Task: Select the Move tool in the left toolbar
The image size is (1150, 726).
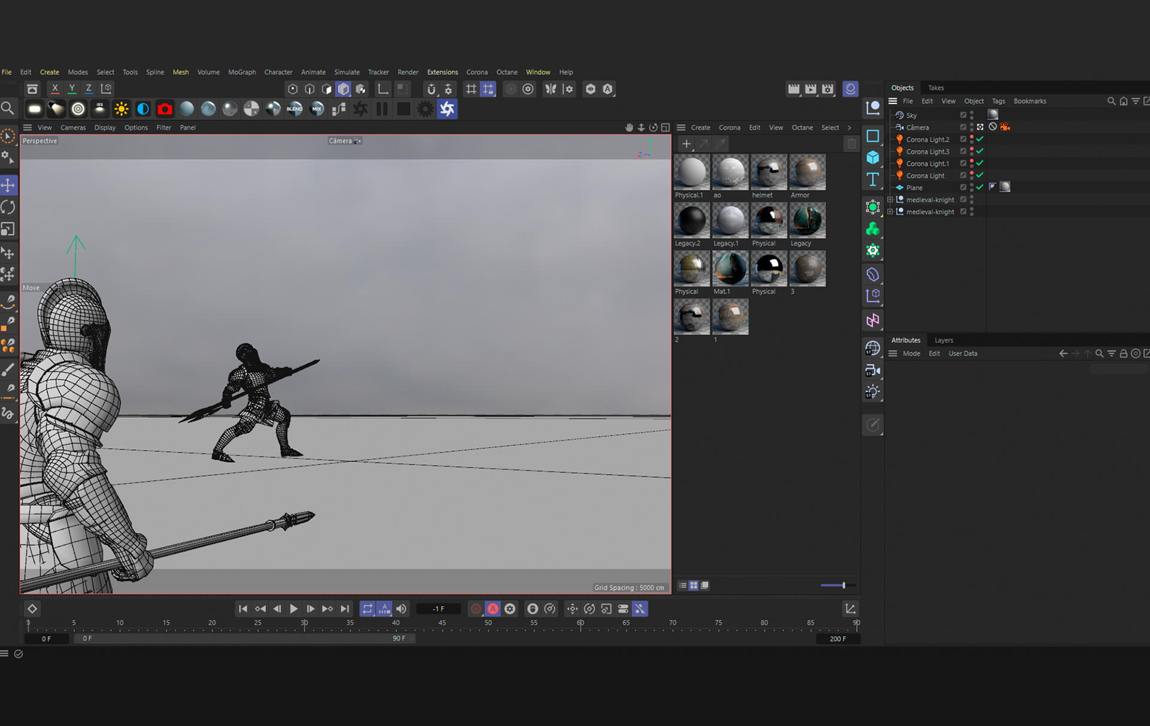Action: click(x=8, y=185)
